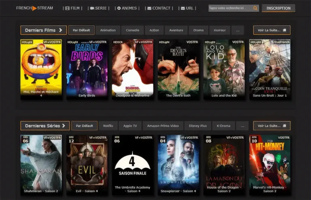Filter series by Apple TV

(130, 126)
